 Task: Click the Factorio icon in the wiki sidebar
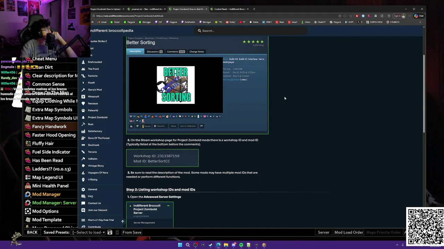(83, 76)
